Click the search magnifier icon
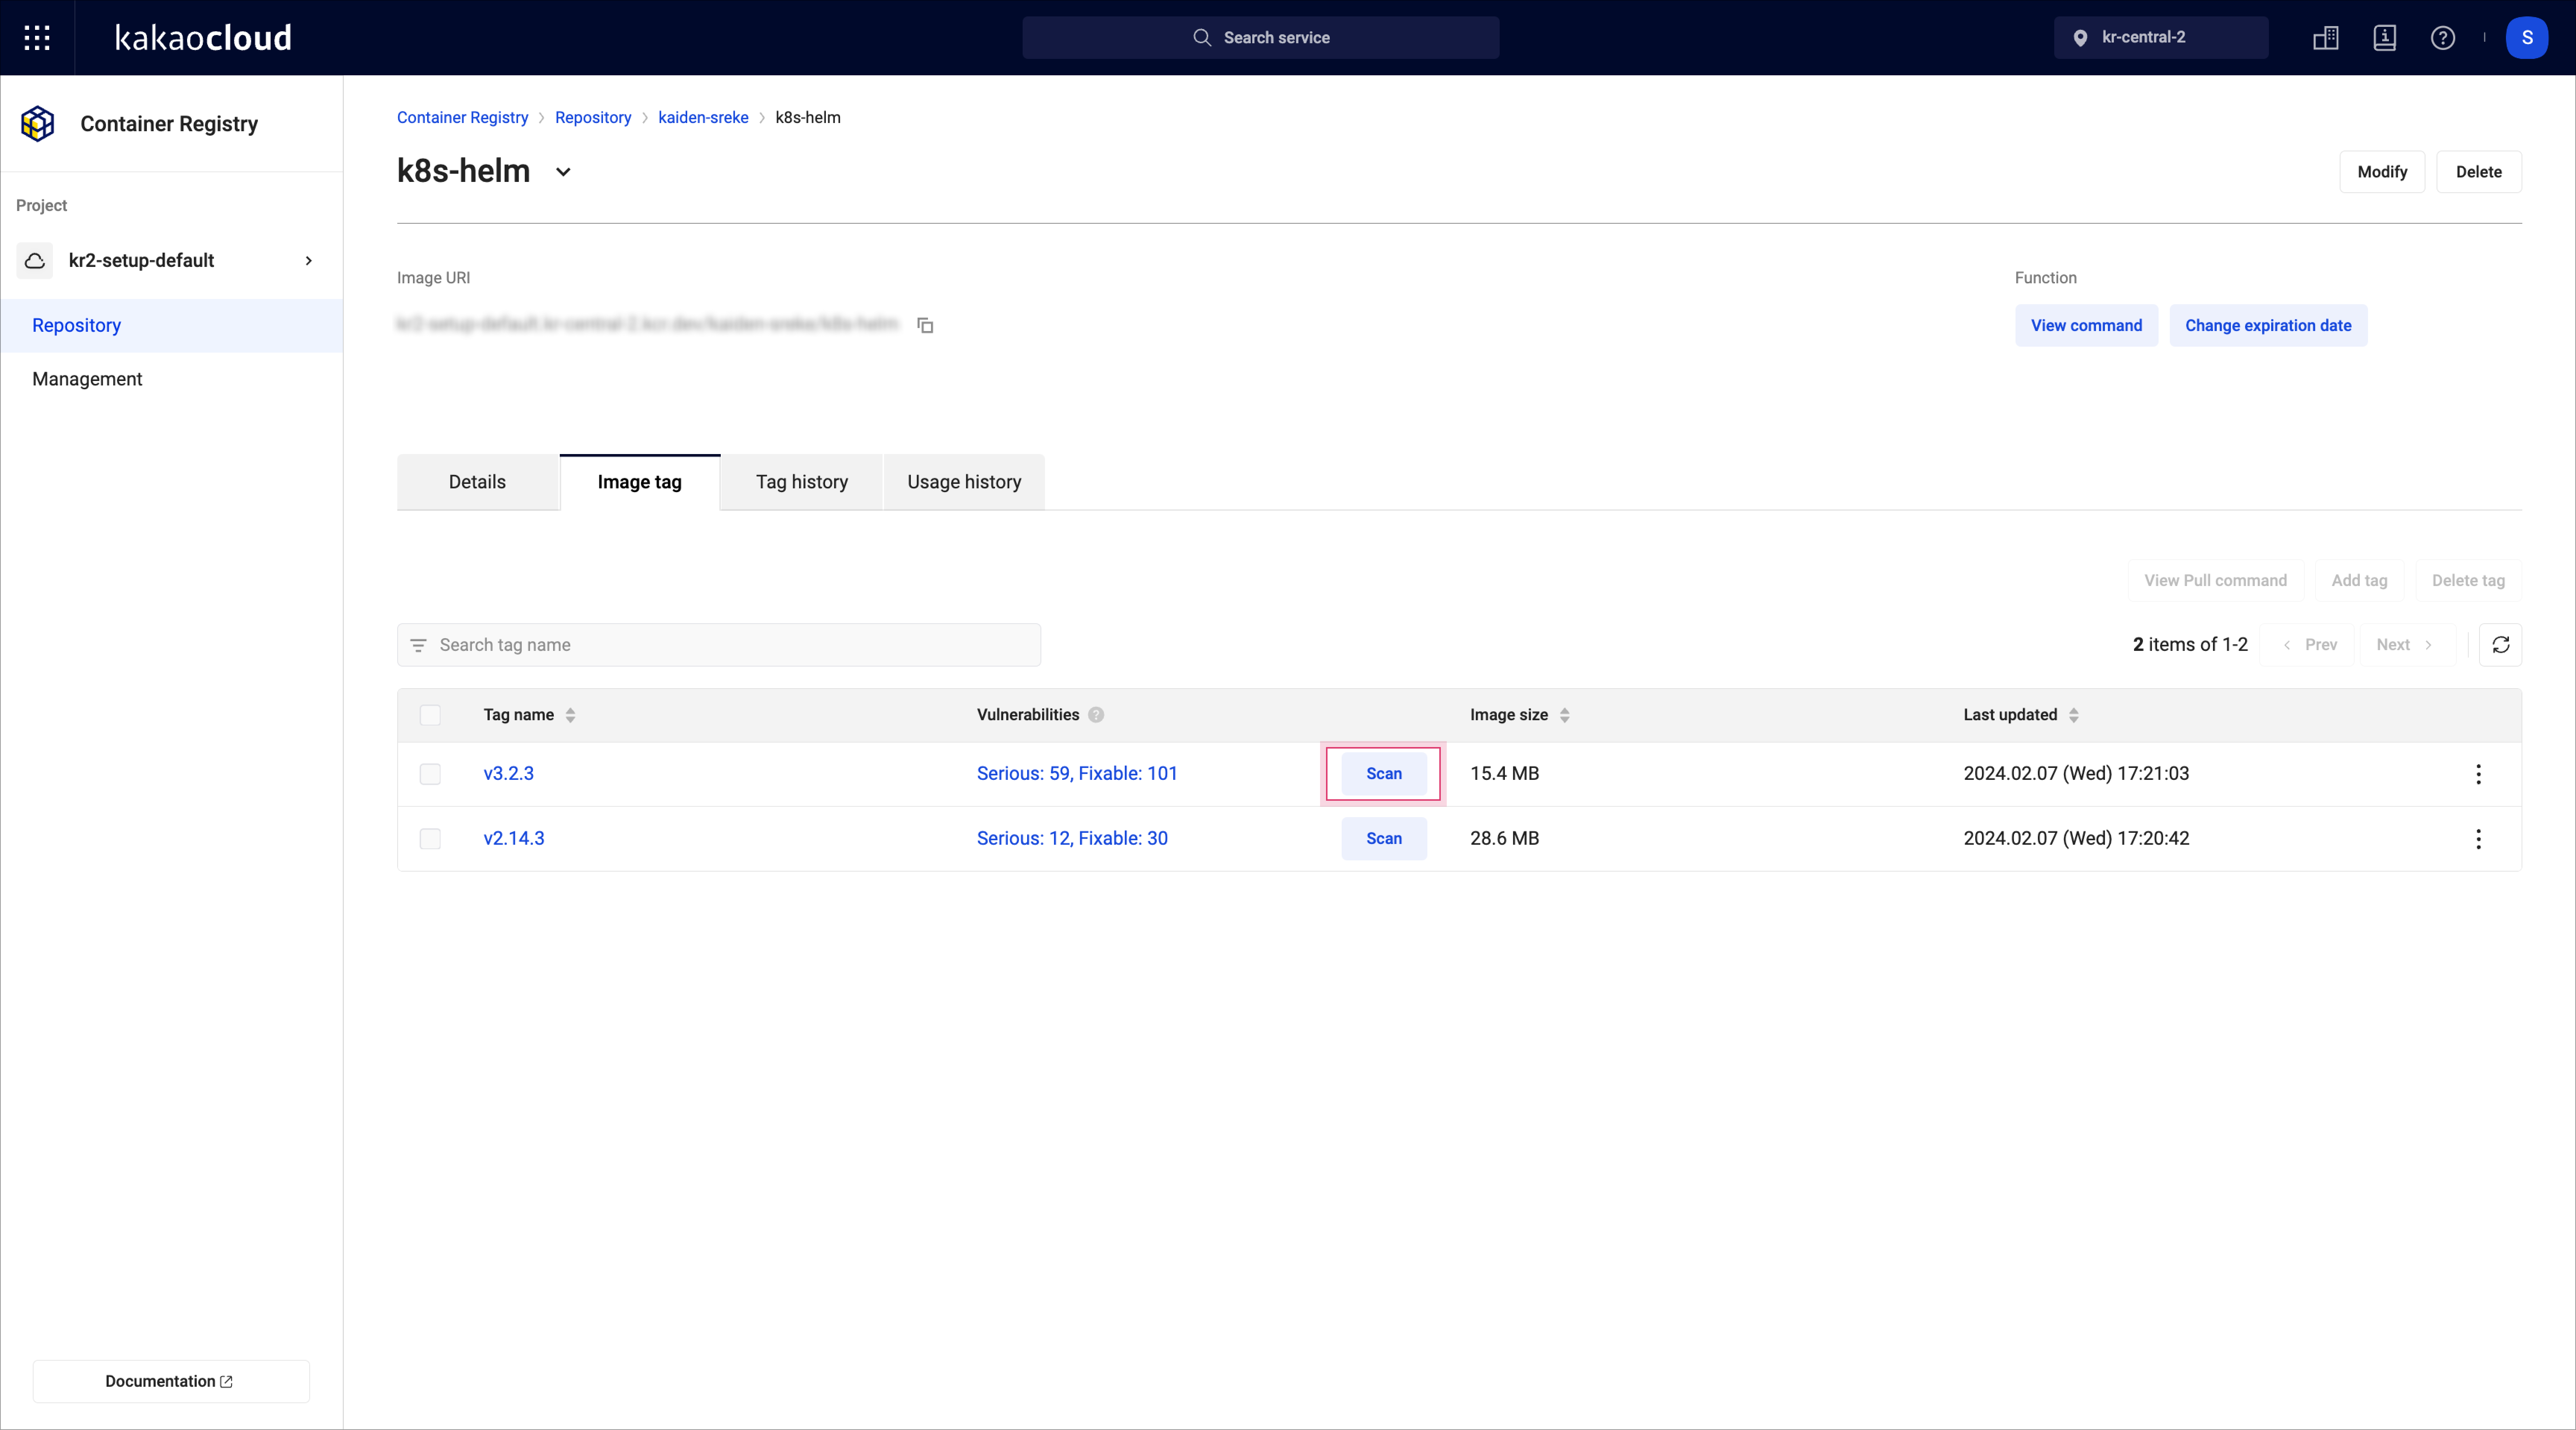This screenshot has height=1430, width=2576. [1202, 38]
